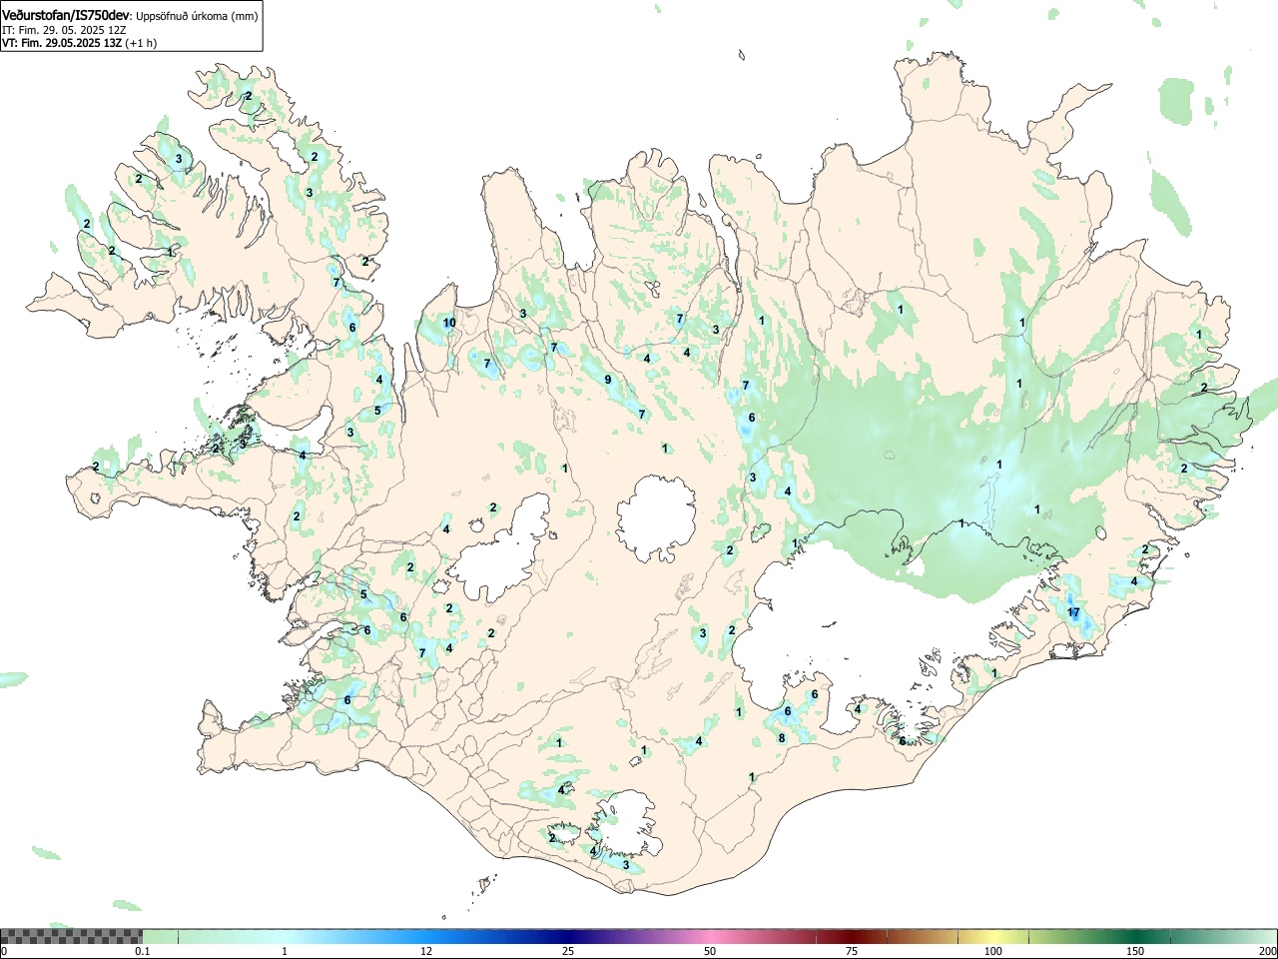Image resolution: width=1278 pixels, height=959 pixels.
Task: Click the '150' tick label on the color scale
Action: click(x=1135, y=951)
